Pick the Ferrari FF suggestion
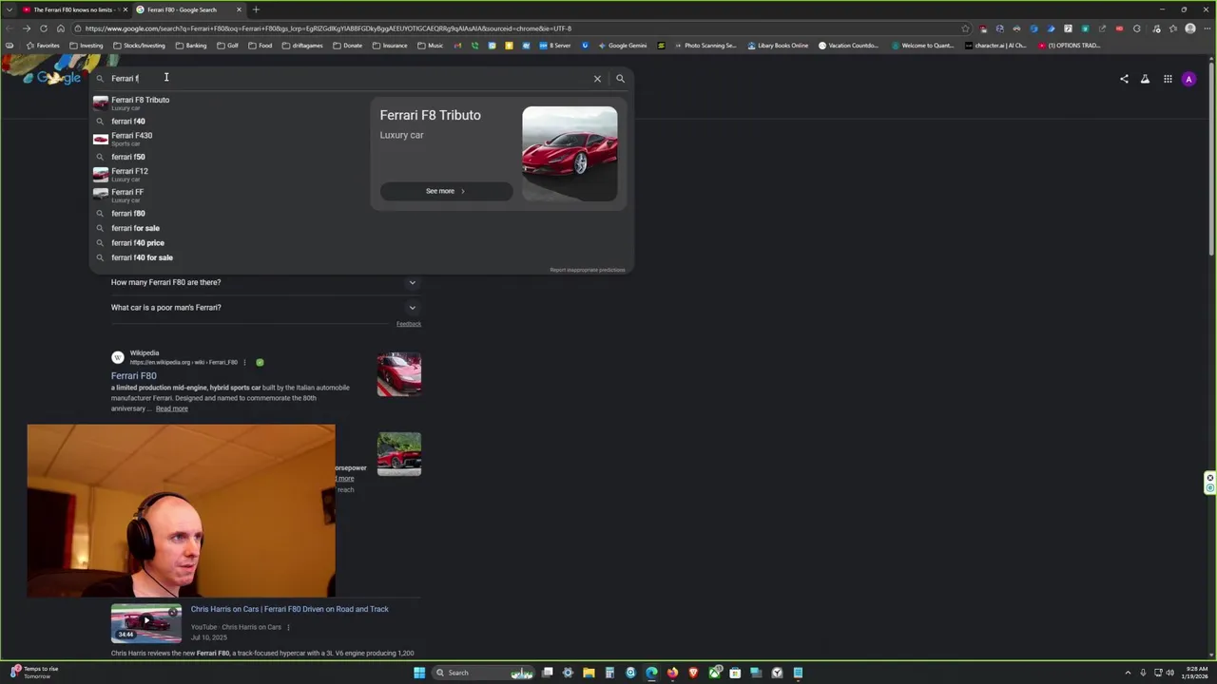This screenshot has height=684, width=1217. pos(228,195)
